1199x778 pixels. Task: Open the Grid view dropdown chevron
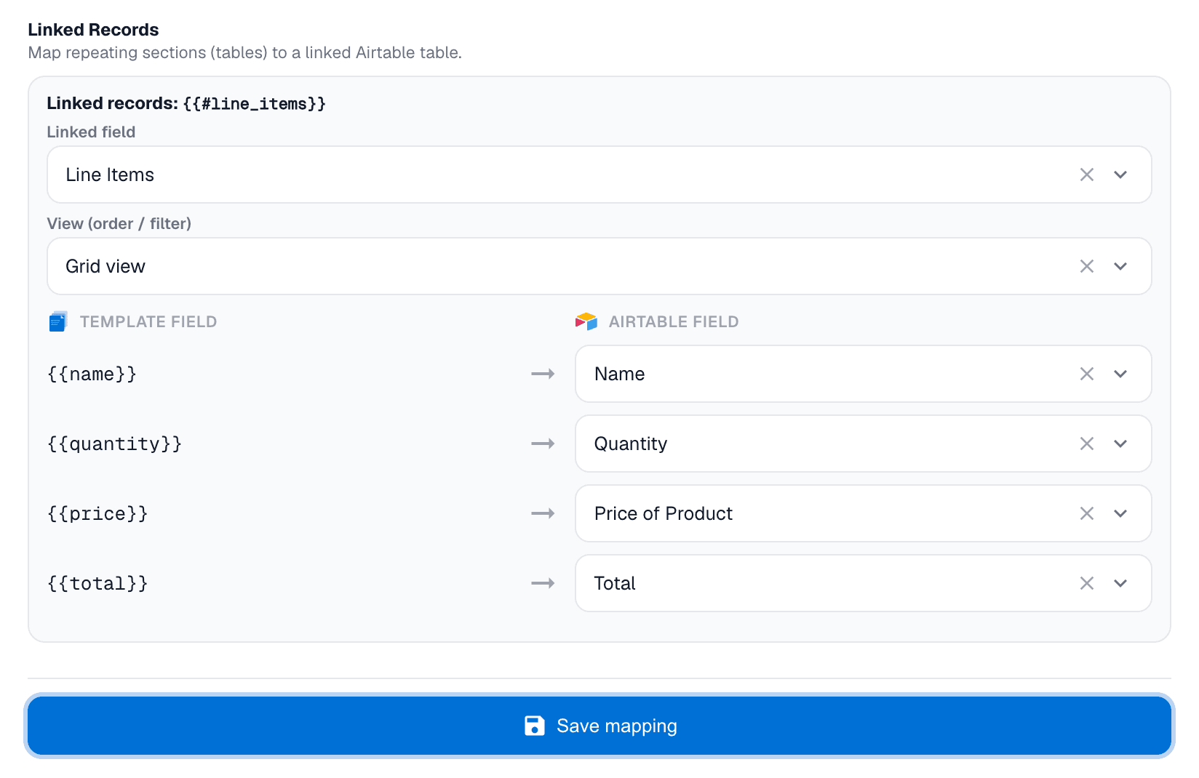[x=1120, y=266]
